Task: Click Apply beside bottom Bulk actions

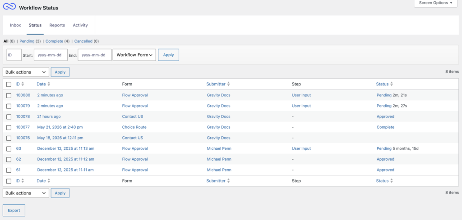Action: (x=60, y=193)
